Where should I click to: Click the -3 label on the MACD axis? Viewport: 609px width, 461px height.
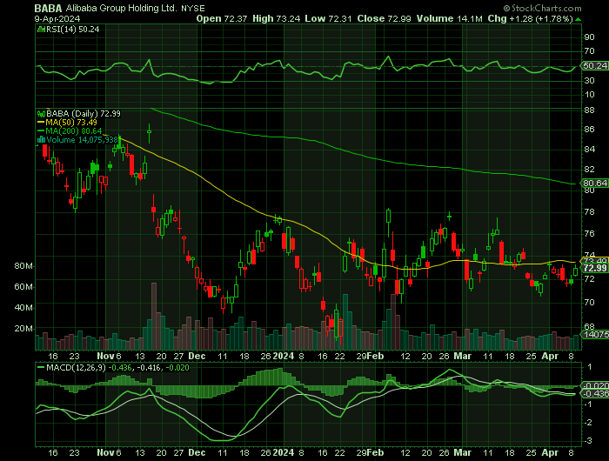pyautogui.click(x=589, y=441)
